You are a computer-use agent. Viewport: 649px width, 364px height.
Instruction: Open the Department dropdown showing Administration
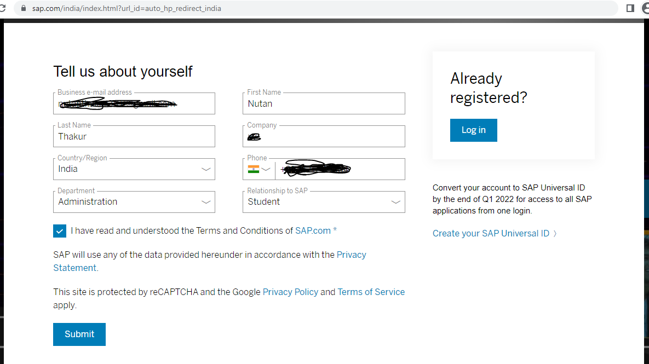[134, 202]
